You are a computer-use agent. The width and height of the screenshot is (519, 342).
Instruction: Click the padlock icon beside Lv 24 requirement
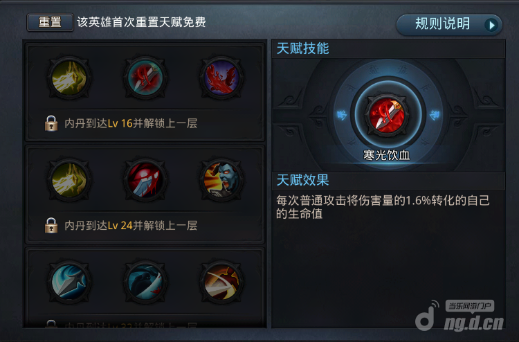51,226
